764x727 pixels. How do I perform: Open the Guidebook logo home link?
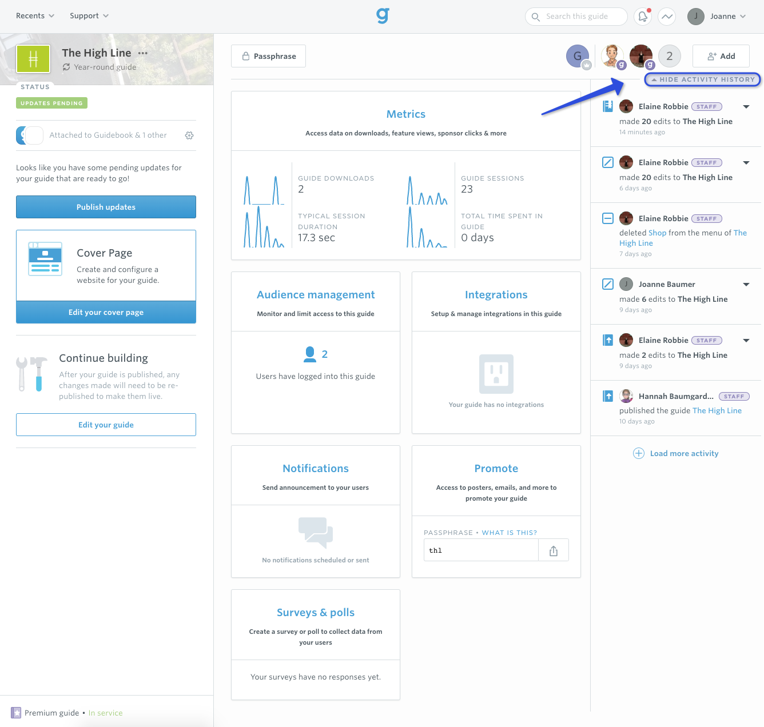click(383, 16)
